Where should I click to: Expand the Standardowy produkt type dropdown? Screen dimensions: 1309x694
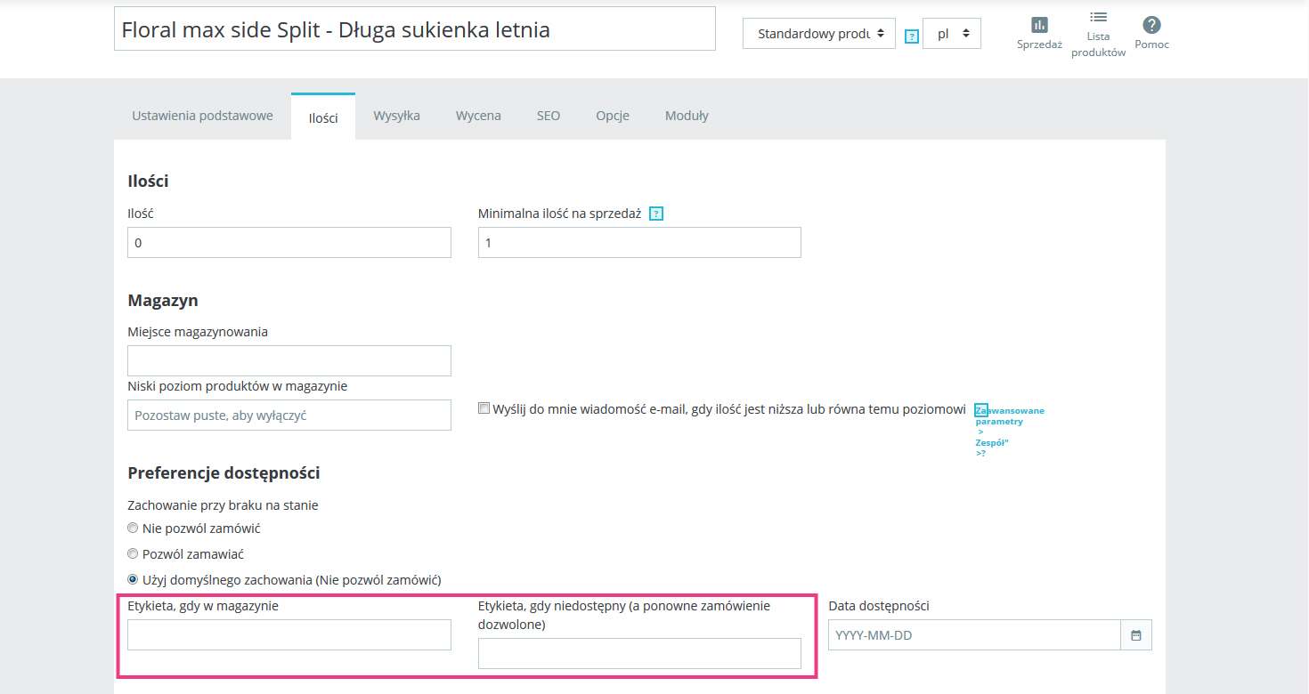[x=818, y=34]
